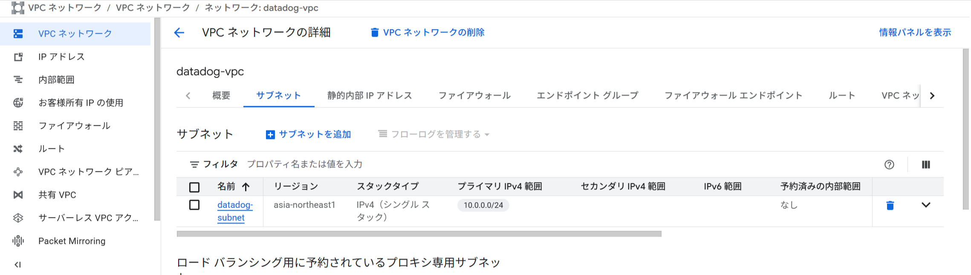The height and width of the screenshot is (275, 971).
Task: Open Packet Mirroring in the sidebar
Action: (72, 241)
